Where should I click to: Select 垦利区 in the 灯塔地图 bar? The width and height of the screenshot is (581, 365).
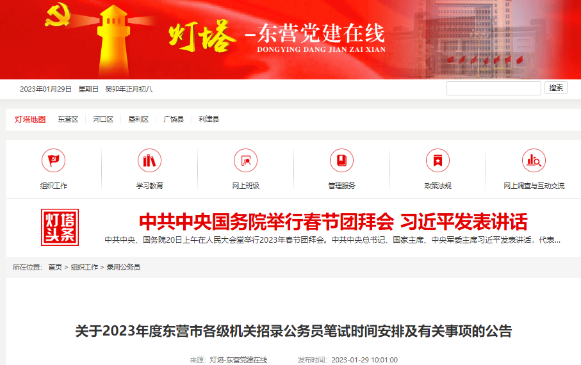point(138,119)
